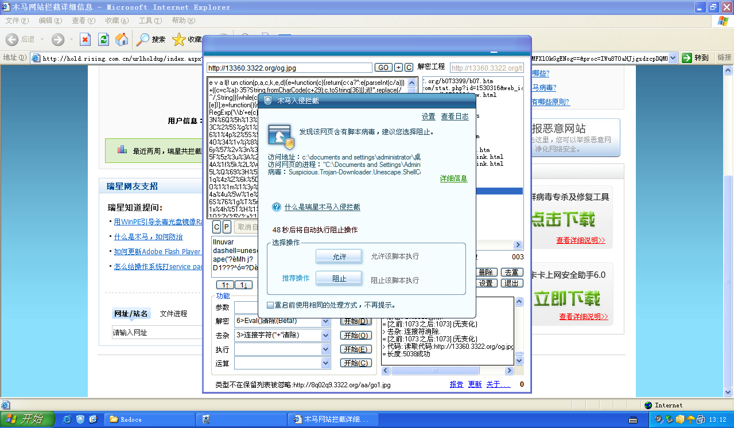Click the page icon in IE address bar

point(36,58)
